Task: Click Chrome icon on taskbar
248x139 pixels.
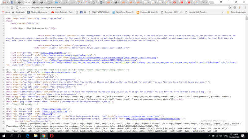Action: click(43, 136)
